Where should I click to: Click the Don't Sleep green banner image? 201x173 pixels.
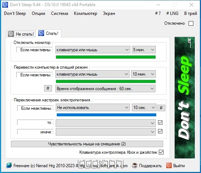(x=185, y=97)
